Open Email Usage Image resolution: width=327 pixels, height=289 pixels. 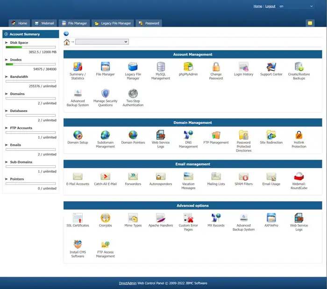tap(271, 178)
